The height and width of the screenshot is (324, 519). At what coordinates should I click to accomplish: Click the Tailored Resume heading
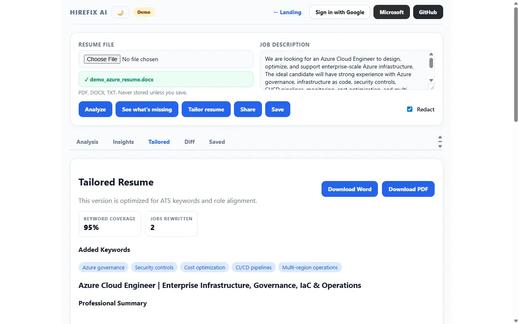tap(116, 182)
